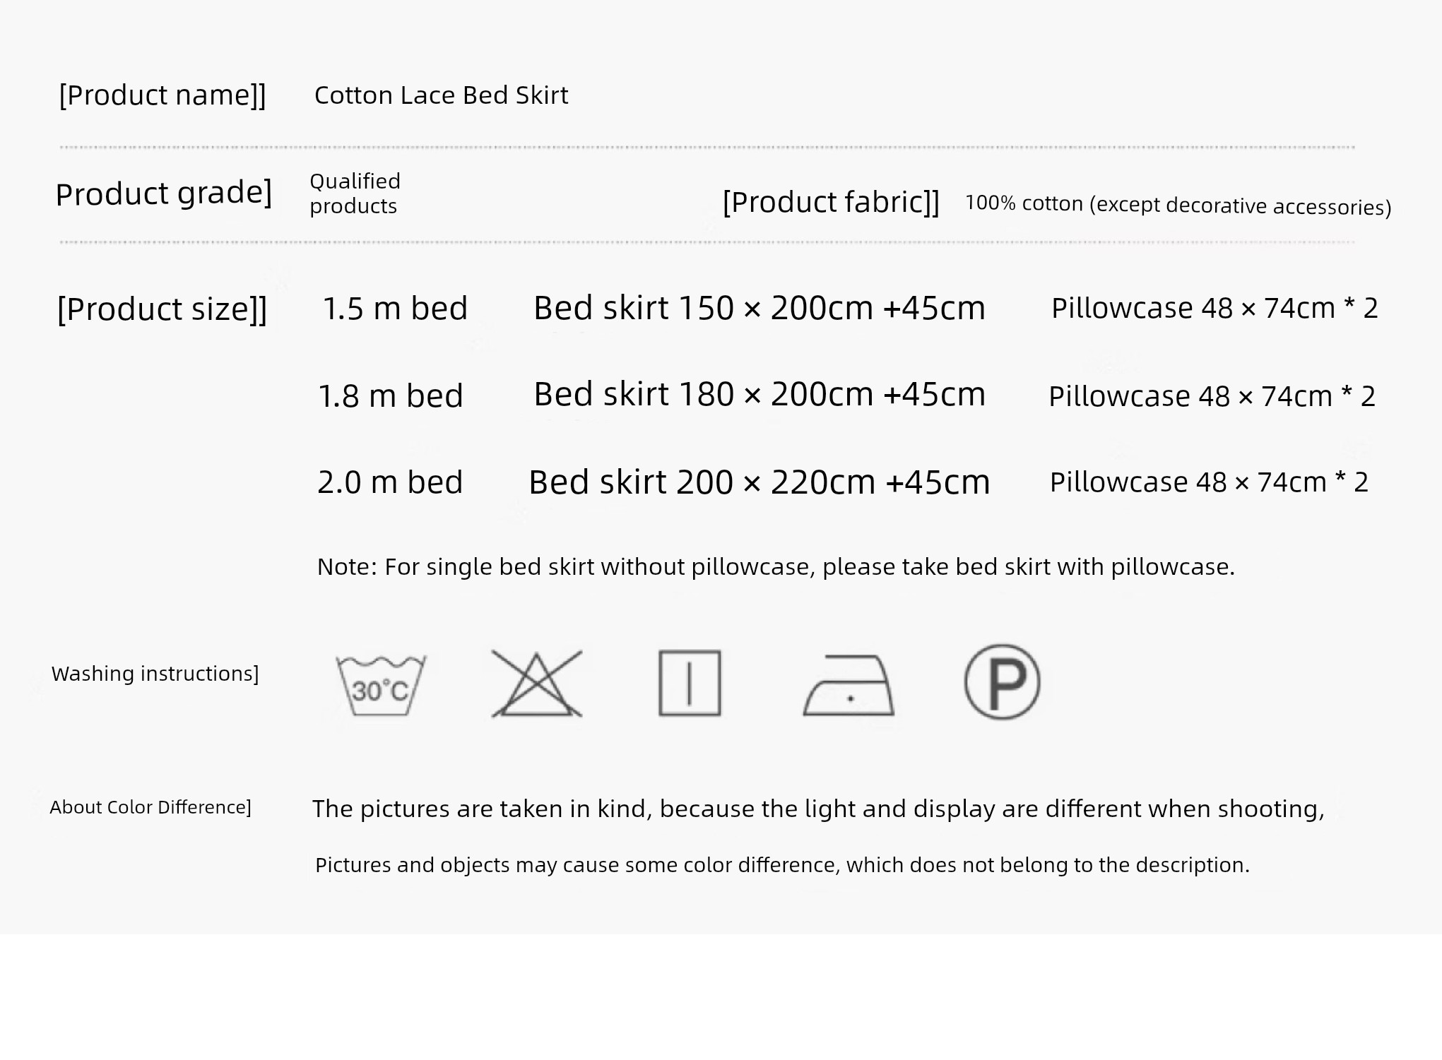Click the '[Product name]]' label
The width and height of the screenshot is (1442, 1060).
pos(162,95)
